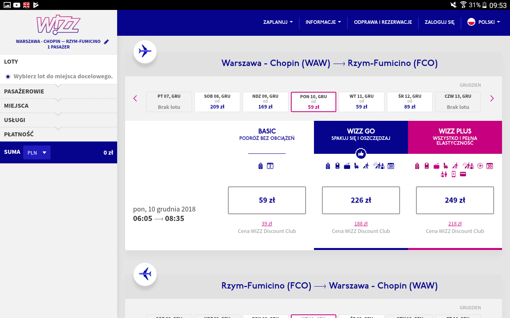Click ZALOGUJ SIĘ to log in
Image resolution: width=510 pixels, height=318 pixels.
pyautogui.click(x=439, y=22)
